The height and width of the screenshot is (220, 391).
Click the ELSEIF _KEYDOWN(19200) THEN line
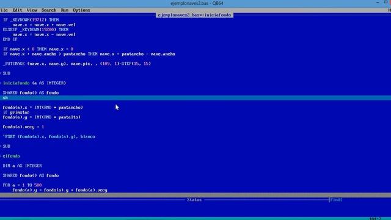35,29
